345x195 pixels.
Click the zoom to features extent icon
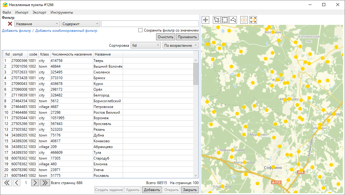click(x=253, y=20)
